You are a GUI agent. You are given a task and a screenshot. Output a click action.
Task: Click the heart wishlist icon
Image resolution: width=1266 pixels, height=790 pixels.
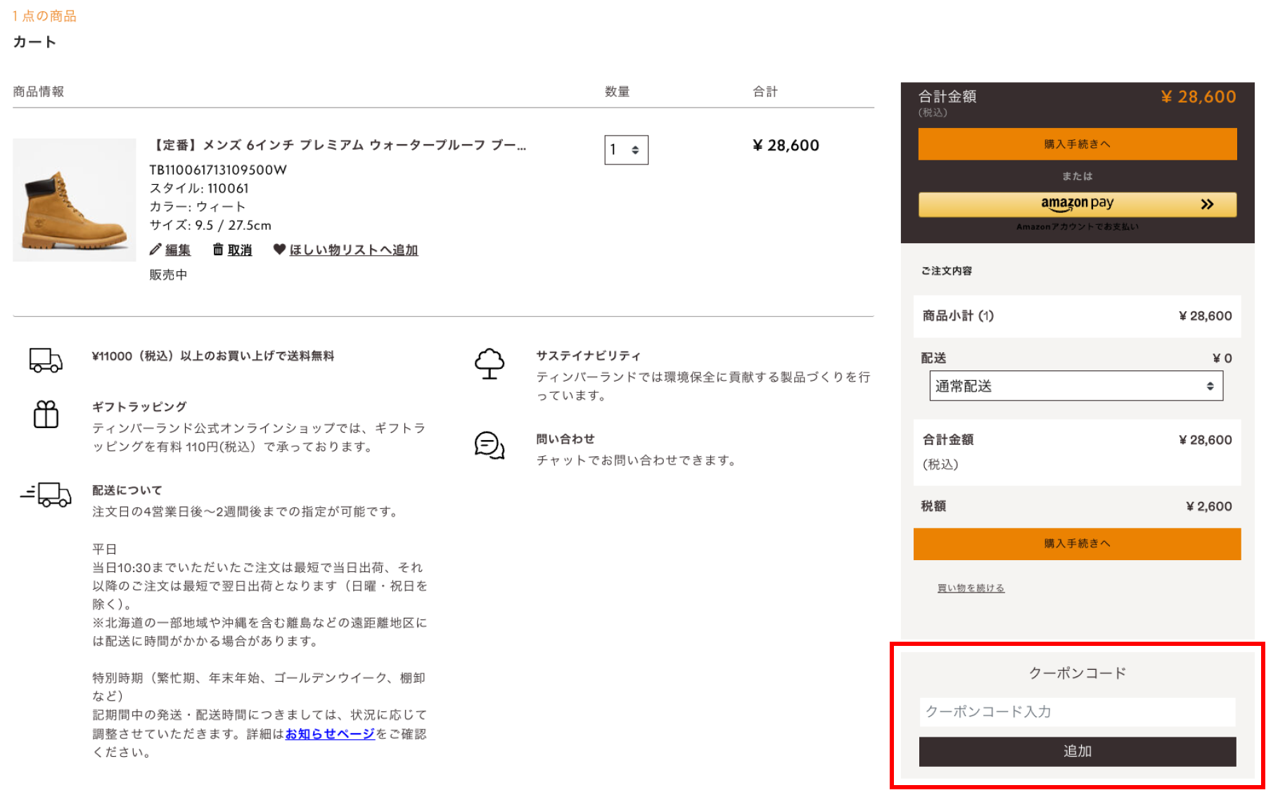point(279,250)
